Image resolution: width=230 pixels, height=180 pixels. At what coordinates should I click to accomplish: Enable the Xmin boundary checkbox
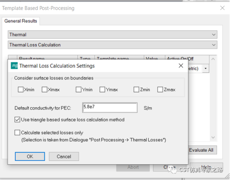(20, 90)
